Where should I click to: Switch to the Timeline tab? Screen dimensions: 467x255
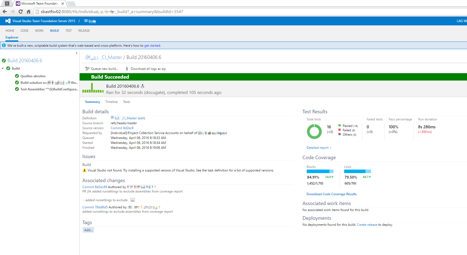click(111, 102)
